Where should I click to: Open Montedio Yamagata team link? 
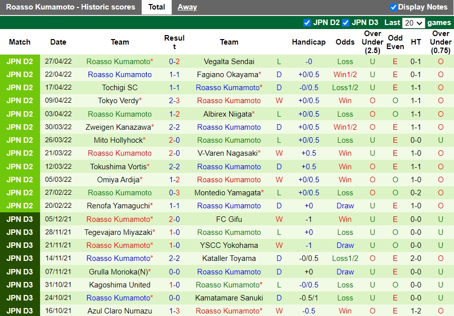pyautogui.click(x=228, y=193)
